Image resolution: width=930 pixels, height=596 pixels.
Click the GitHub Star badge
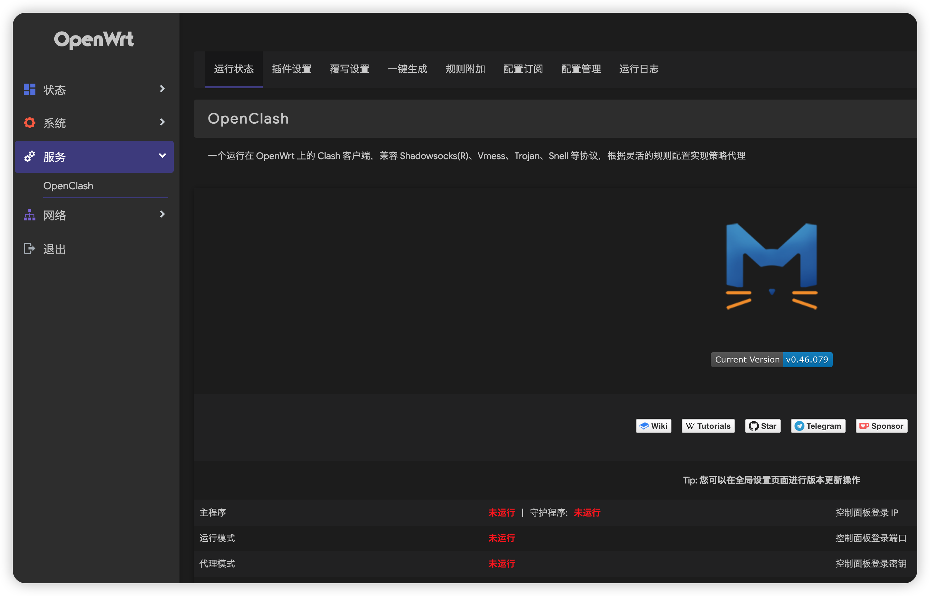(763, 426)
